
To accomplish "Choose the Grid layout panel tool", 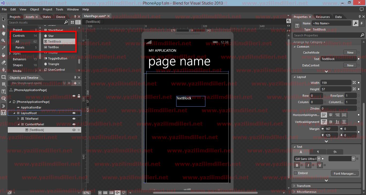I will (x=3, y=84).
